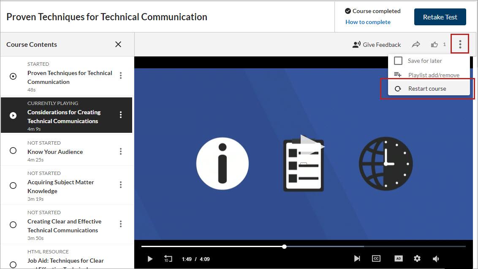Skip to next video icon
This screenshot has width=478, height=269.
pyautogui.click(x=357, y=258)
